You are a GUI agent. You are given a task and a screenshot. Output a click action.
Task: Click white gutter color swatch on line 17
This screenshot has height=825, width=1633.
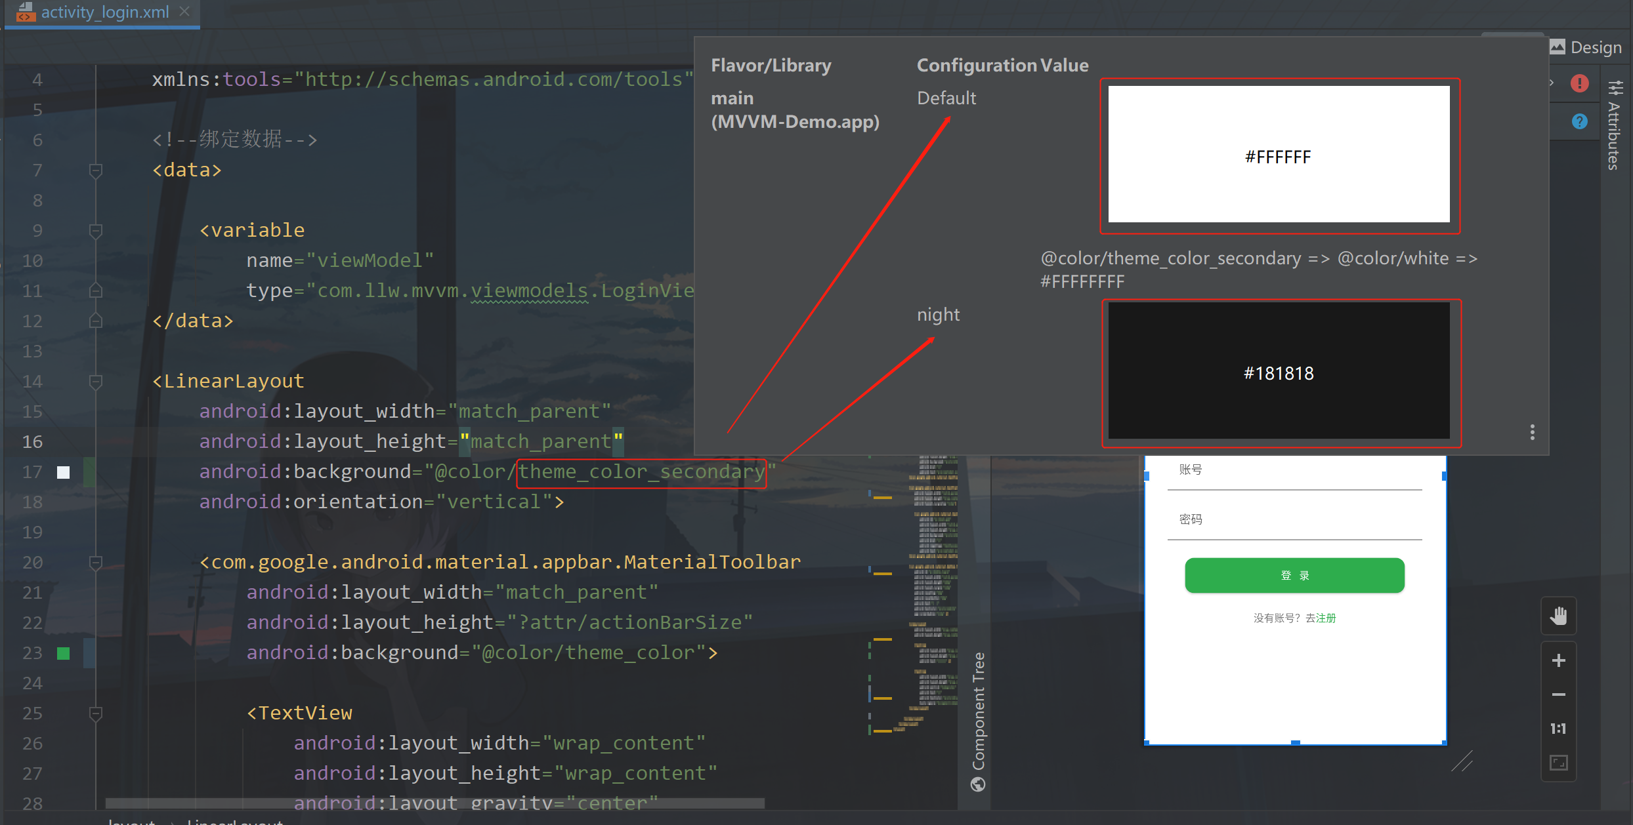pyautogui.click(x=63, y=472)
